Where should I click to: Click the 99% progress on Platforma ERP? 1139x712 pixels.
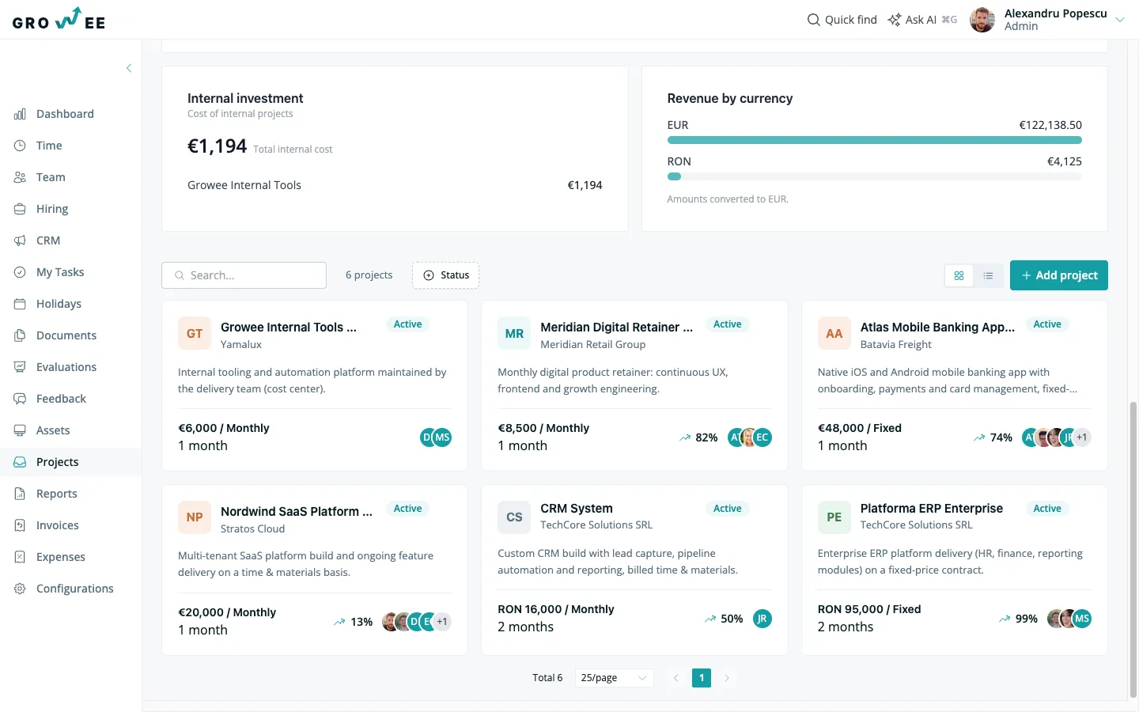[x=1018, y=619]
